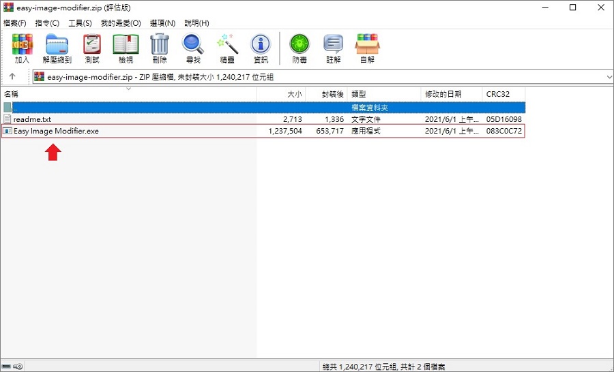Viewport: 614px width, 372px height.
Task: Click size value 2,713
Action: tap(293, 119)
